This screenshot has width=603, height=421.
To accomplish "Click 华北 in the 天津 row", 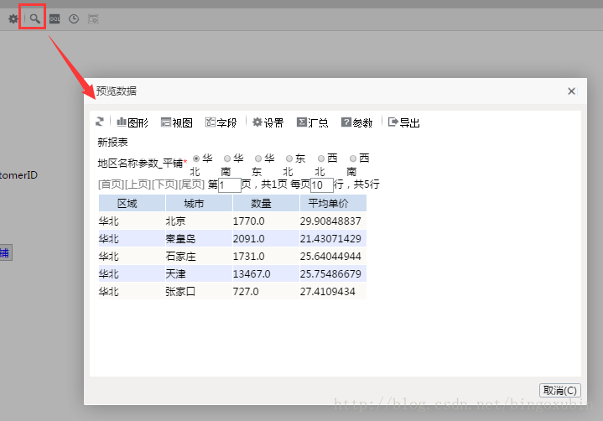I will pos(109,274).
